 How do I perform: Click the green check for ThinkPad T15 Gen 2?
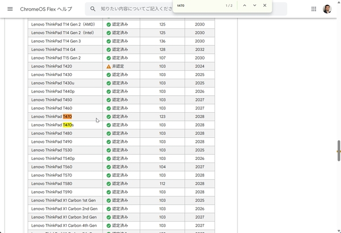[109, 58]
